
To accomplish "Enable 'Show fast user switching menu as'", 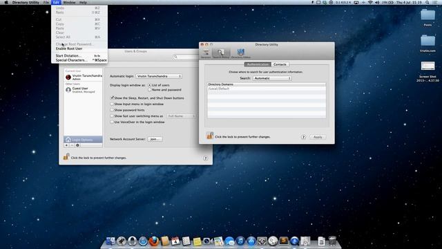I will point(112,116).
